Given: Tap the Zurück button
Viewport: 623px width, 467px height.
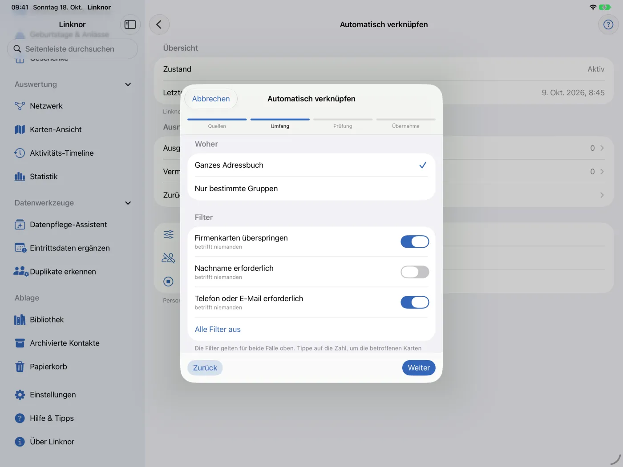Looking at the screenshot, I should [x=205, y=368].
